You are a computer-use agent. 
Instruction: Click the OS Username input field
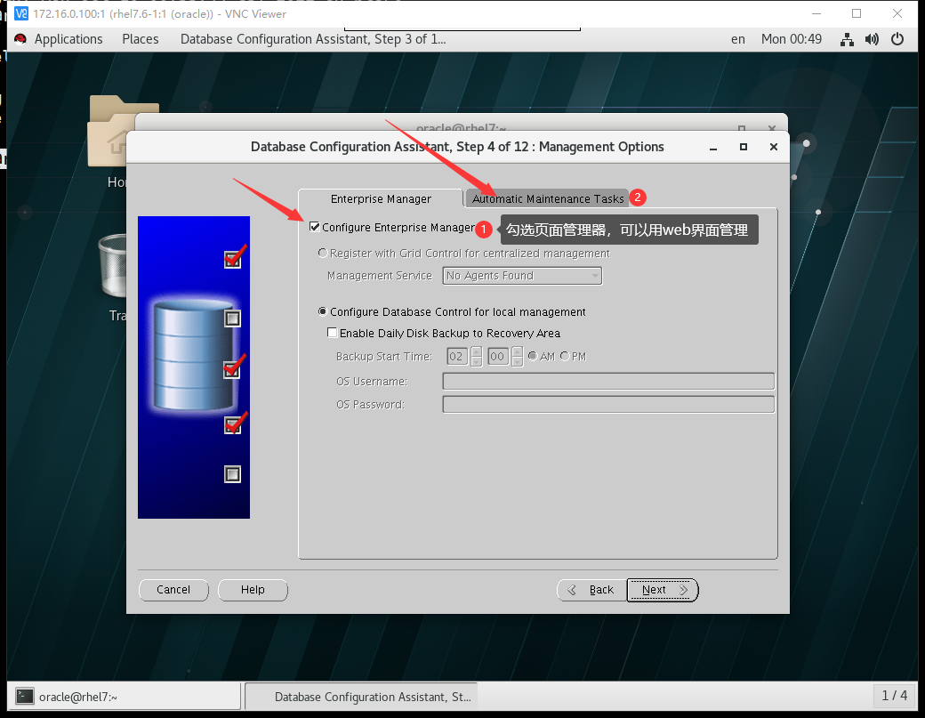(608, 381)
